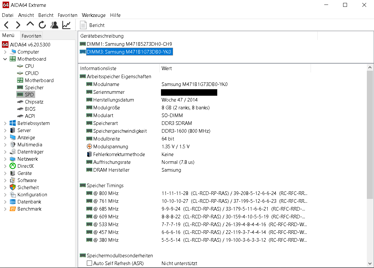The image size is (374, 268).
Task: Click the Bericht toolbar button label
Action: [x=97, y=25]
